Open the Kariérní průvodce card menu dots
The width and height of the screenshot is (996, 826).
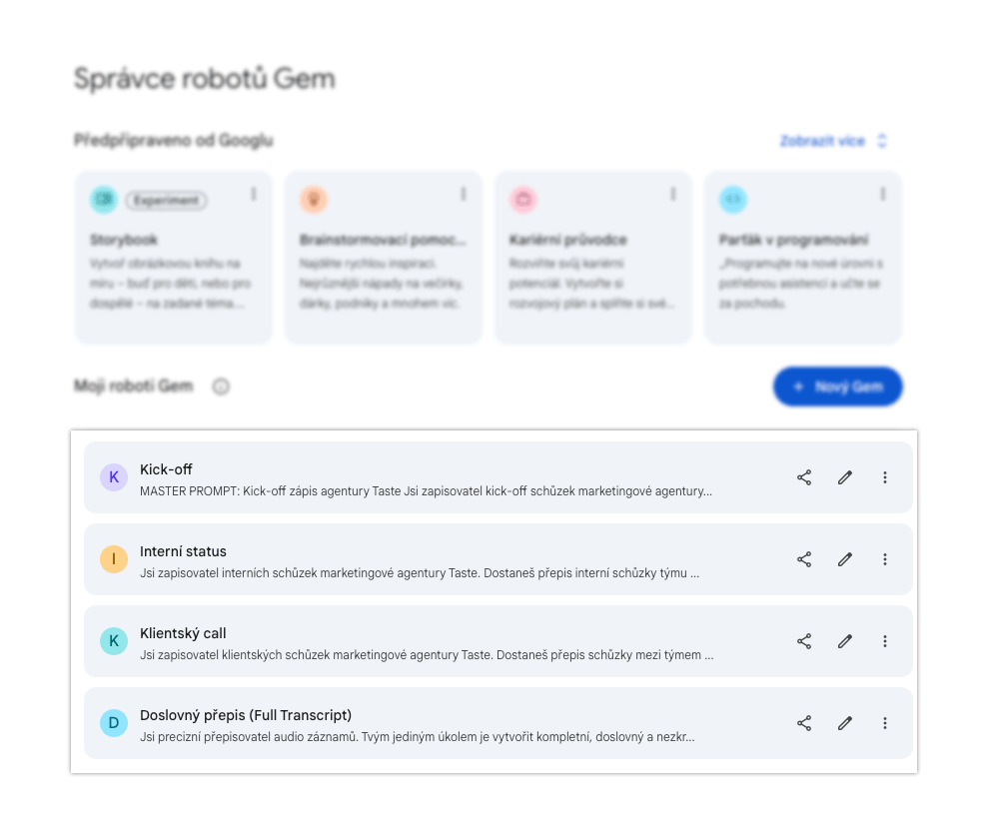pyautogui.click(x=672, y=194)
